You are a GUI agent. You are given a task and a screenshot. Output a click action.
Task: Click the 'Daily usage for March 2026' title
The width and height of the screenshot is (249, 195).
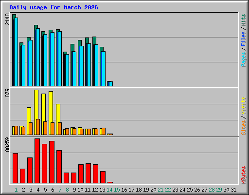(53, 7)
